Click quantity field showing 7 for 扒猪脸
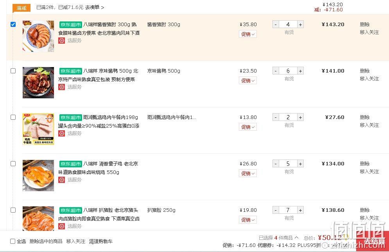 288,210
